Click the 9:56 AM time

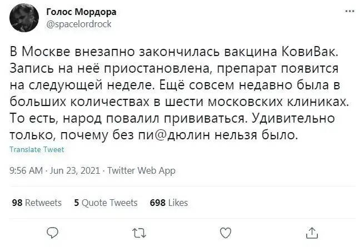(x=27, y=171)
